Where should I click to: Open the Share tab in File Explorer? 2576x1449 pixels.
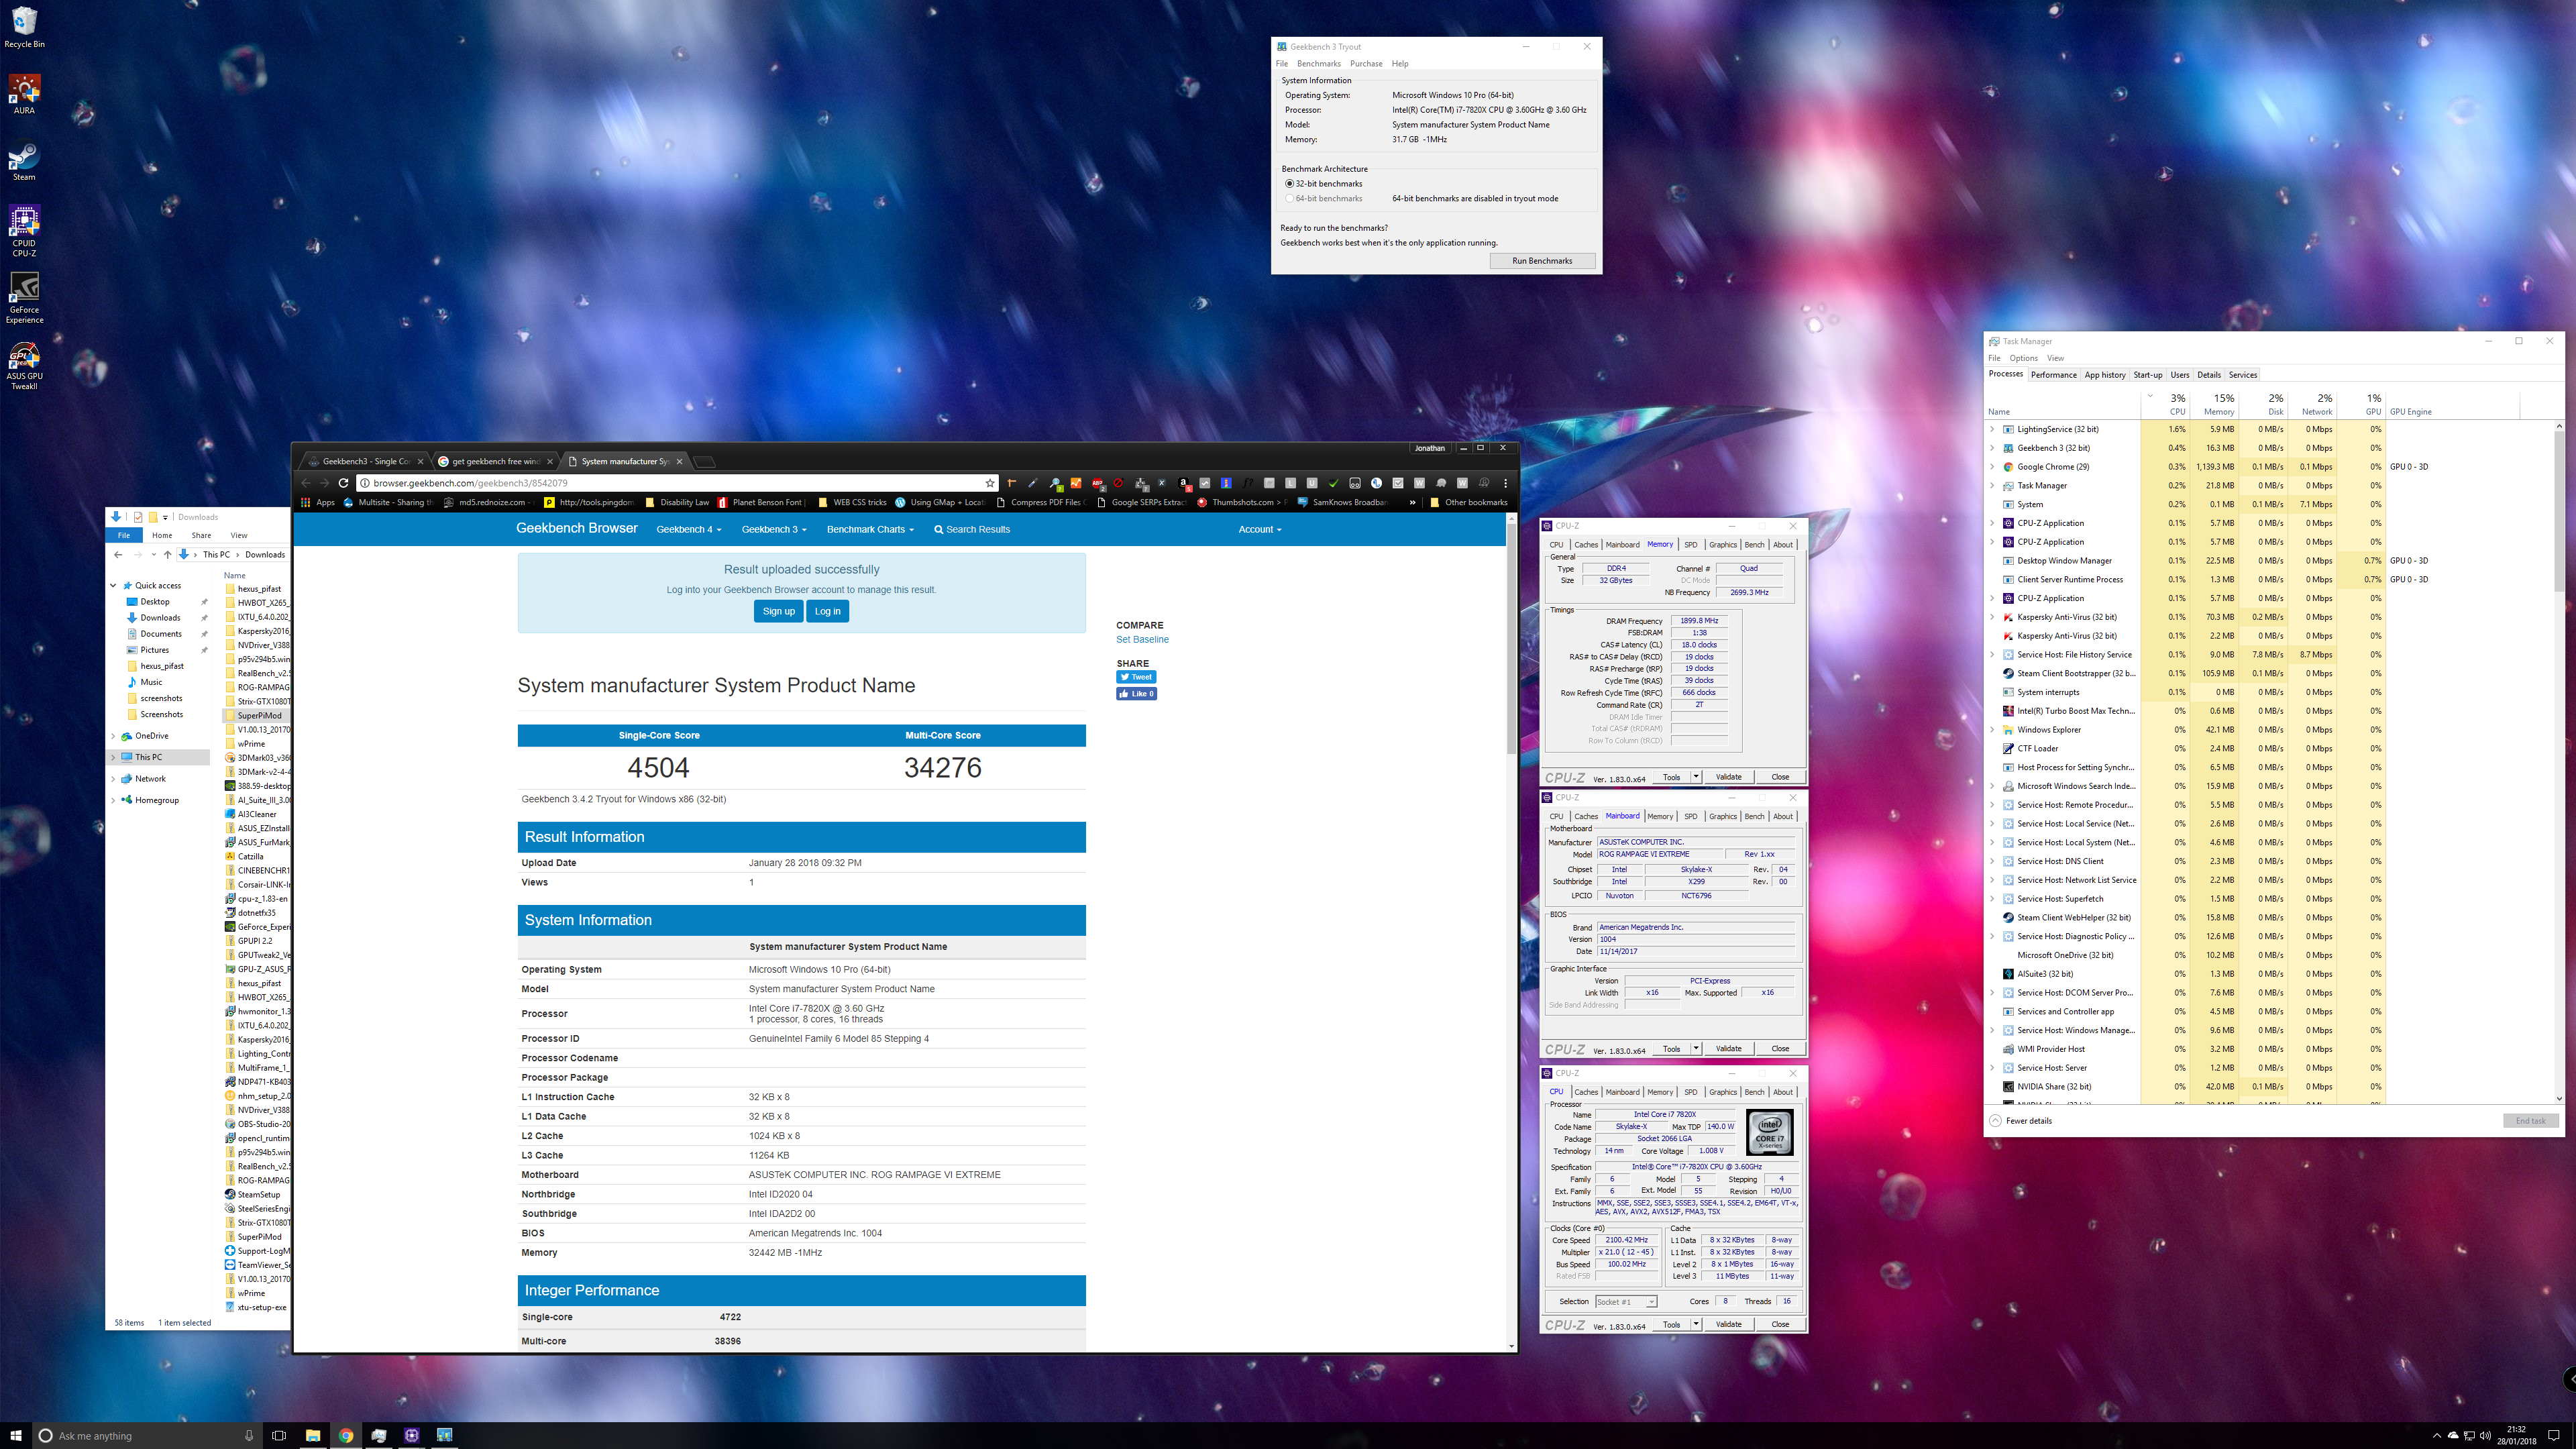[x=201, y=535]
